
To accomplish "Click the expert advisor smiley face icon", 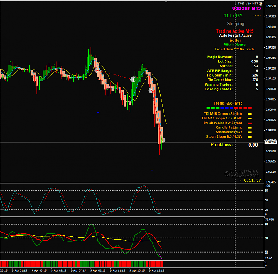I will [x=261, y=4].
